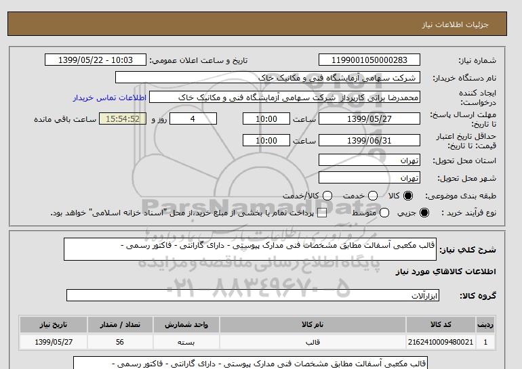Click واحد شمارش column header
522x369 pixels.
[x=186, y=325]
